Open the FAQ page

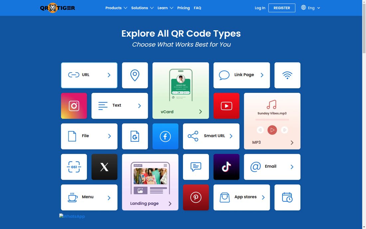[197, 8]
